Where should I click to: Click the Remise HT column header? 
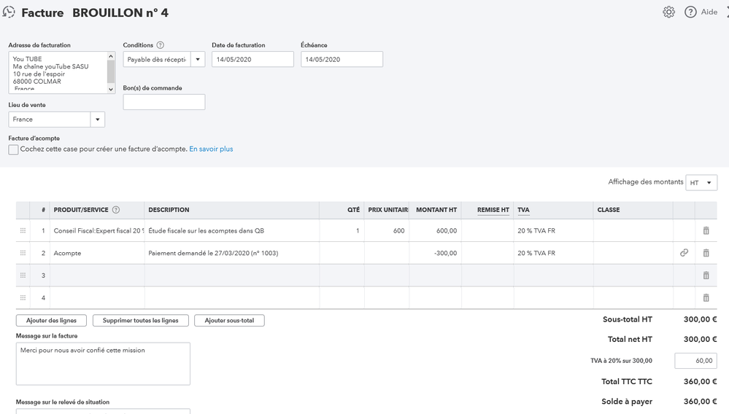click(x=493, y=210)
